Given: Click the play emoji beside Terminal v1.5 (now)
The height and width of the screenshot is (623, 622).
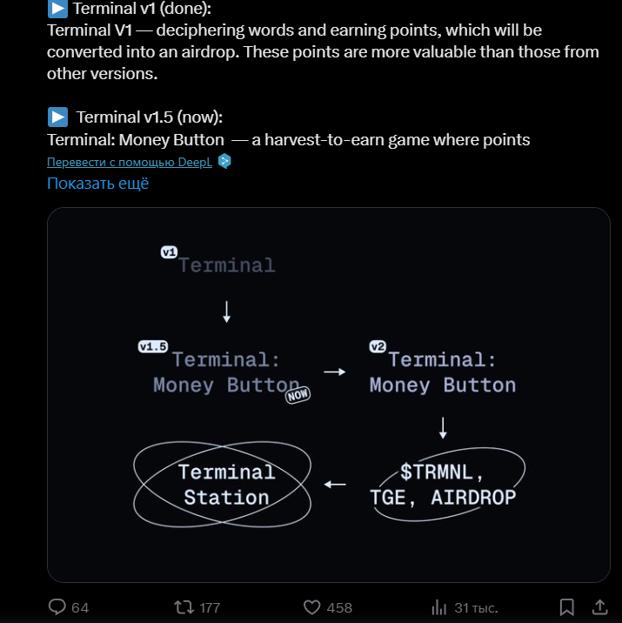Looking at the screenshot, I should click(x=57, y=117).
